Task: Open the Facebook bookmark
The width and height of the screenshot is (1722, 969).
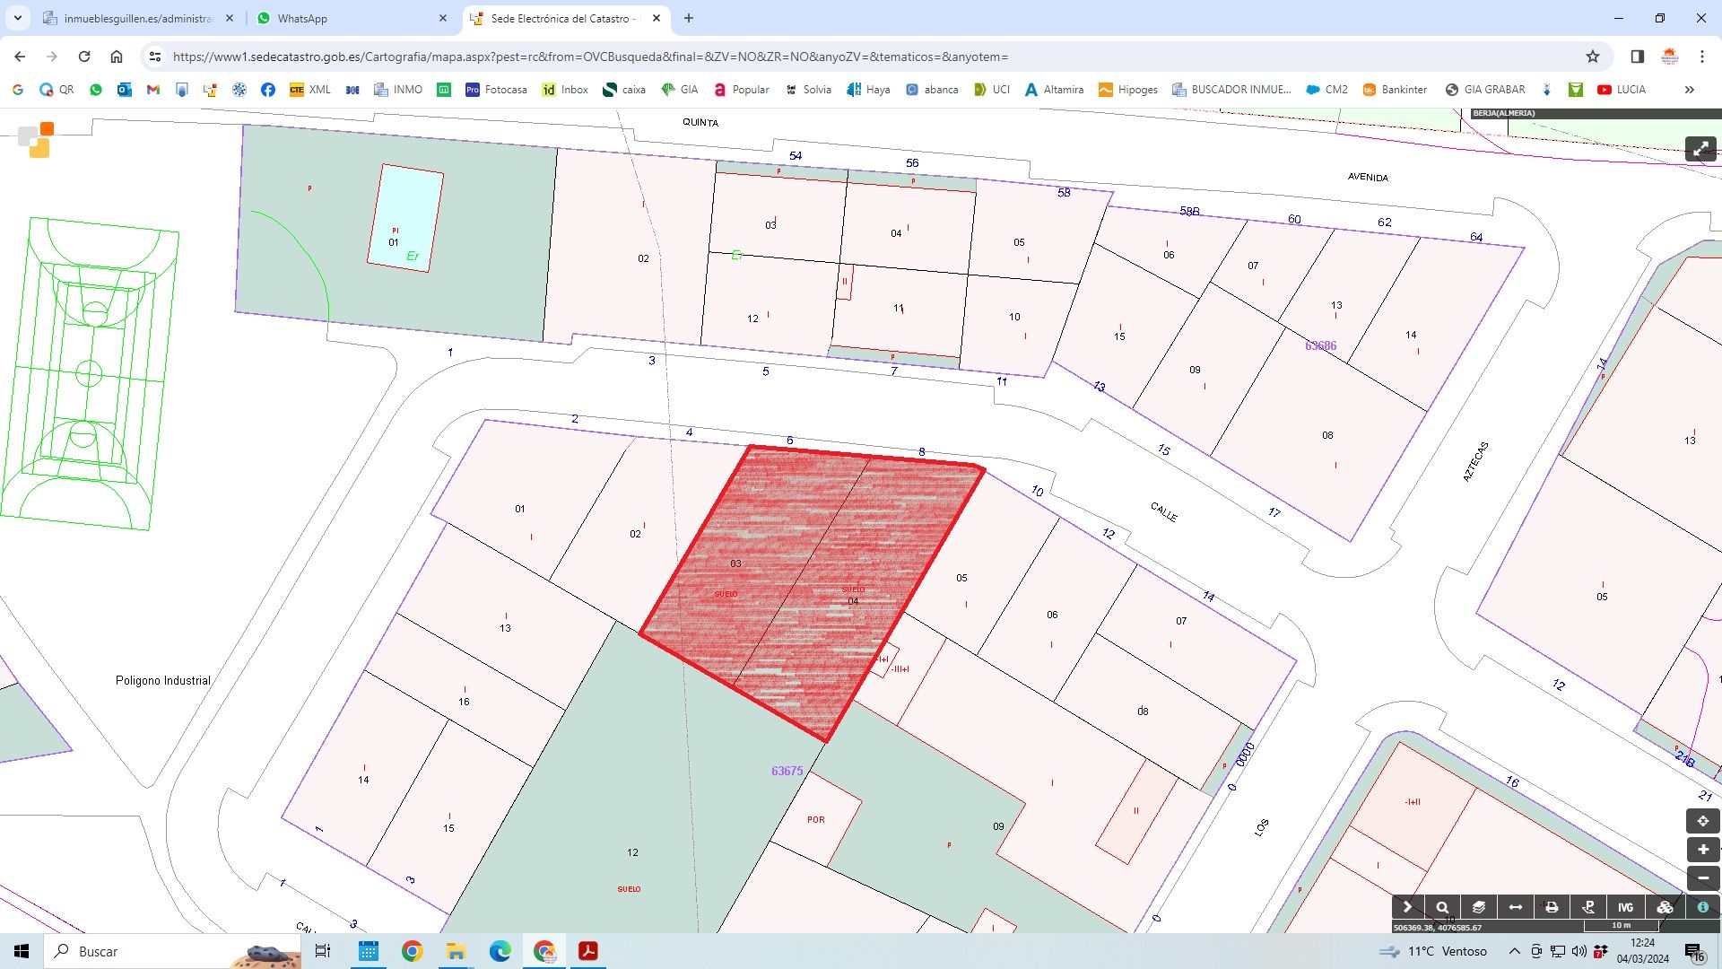Action: (268, 90)
